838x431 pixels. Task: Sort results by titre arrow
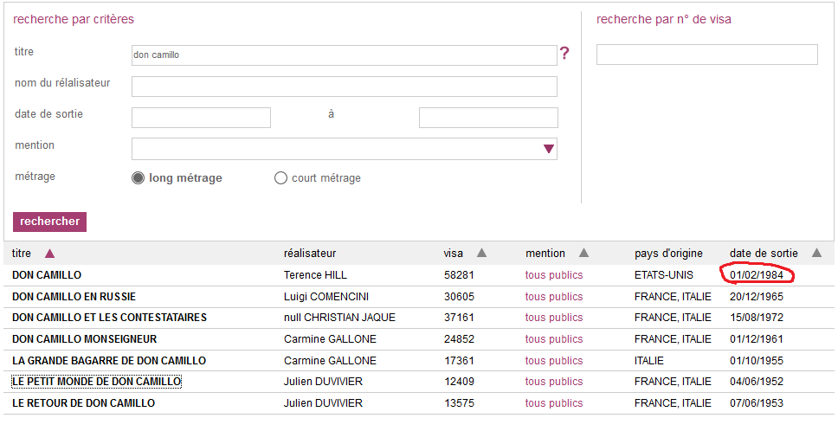pyautogui.click(x=49, y=254)
